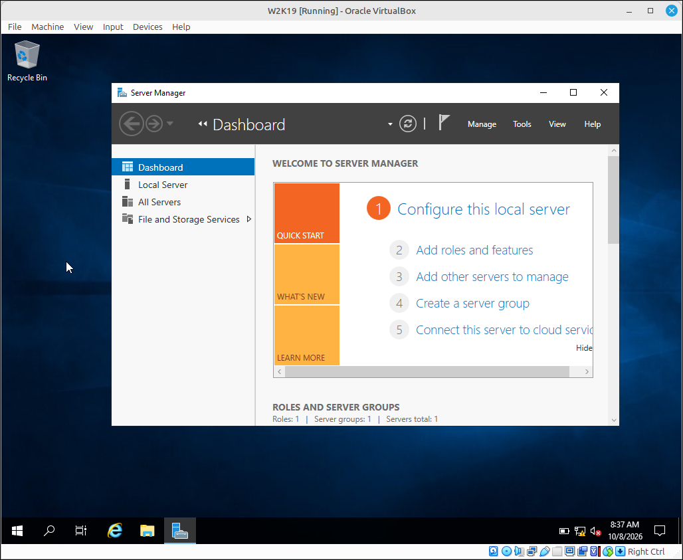
Task: Click the Local Server icon
Action: coord(127,184)
